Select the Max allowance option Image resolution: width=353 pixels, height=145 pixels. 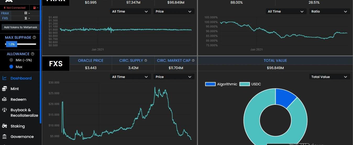(11, 67)
